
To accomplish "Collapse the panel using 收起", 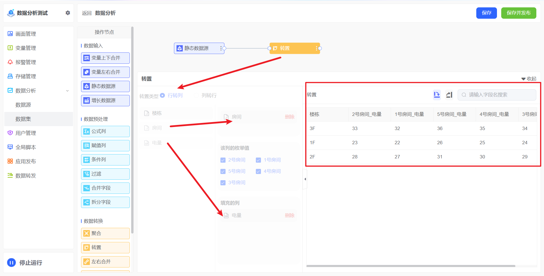I will [x=529, y=79].
